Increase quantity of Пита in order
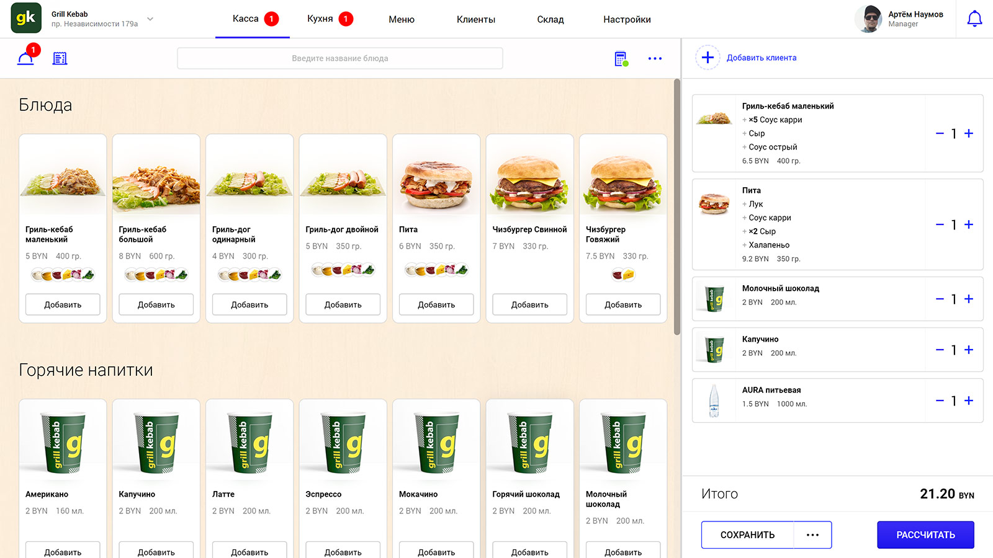This screenshot has width=993, height=558. click(969, 224)
